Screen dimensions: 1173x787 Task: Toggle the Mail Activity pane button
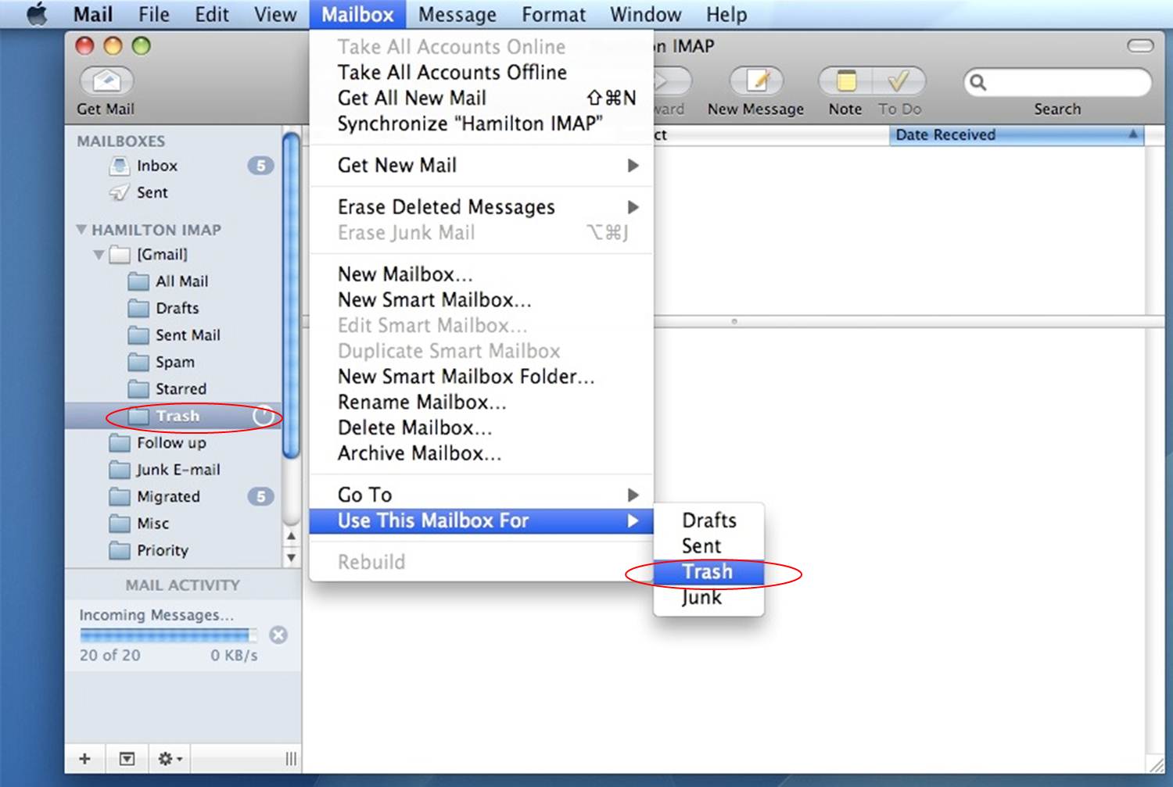click(127, 758)
